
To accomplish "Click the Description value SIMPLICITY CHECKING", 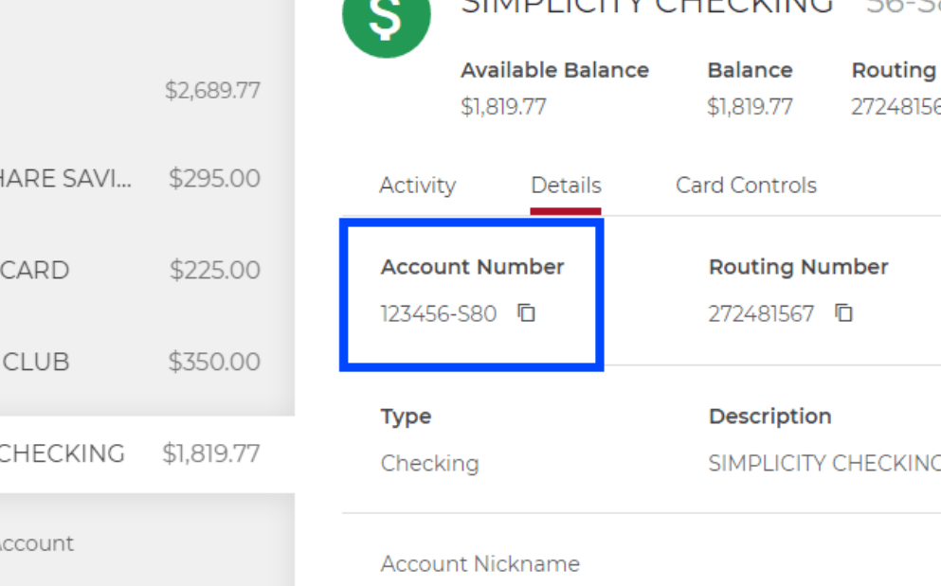I will [x=823, y=464].
